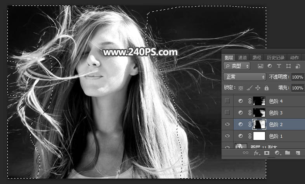305x184 pixels.
Task: Filter layers by adjustment layer icon
Action: 270,66
